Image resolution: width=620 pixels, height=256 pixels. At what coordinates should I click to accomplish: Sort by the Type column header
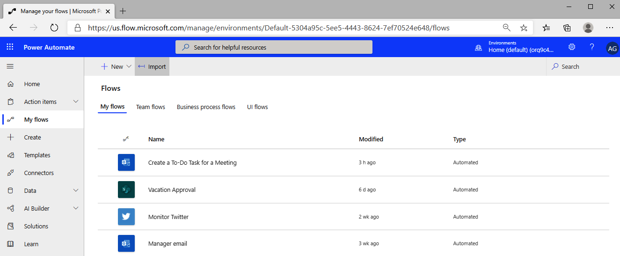click(x=460, y=139)
